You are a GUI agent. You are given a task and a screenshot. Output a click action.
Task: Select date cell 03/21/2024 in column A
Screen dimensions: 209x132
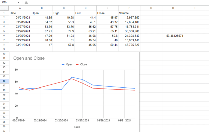coord(20,45)
